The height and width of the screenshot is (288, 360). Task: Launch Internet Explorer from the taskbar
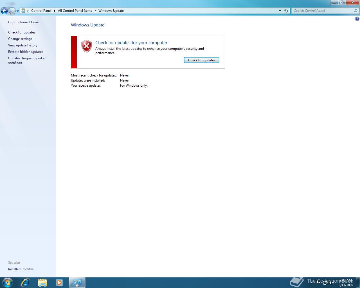click(25, 282)
